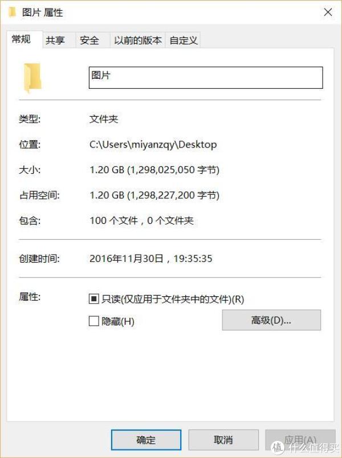Click the location path C:\Users\miyanzqy\Desktop

tap(153, 145)
